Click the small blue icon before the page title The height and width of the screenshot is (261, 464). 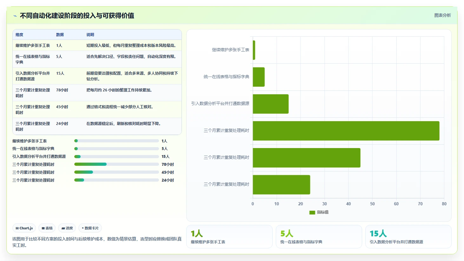tap(15, 16)
